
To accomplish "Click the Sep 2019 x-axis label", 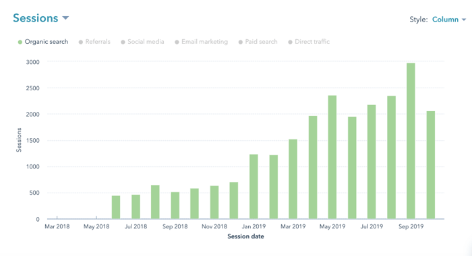I will 411,226.
